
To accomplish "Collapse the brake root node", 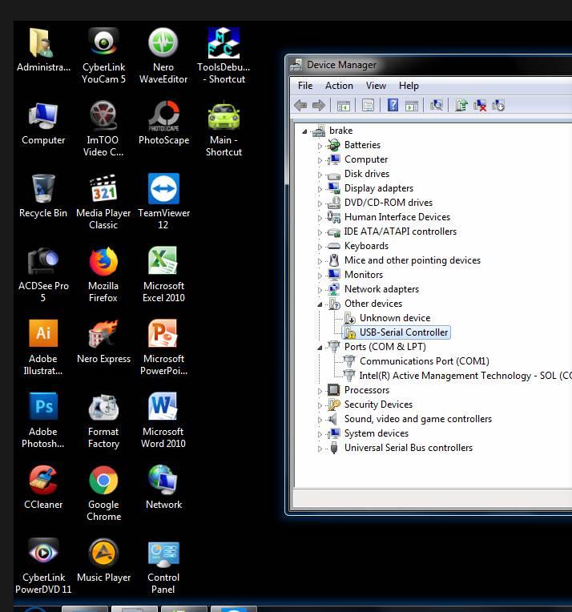I will point(304,131).
